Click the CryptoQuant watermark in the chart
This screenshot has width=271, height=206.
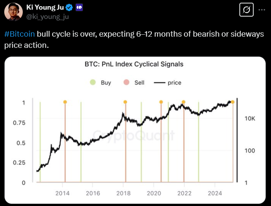[x=134, y=135]
